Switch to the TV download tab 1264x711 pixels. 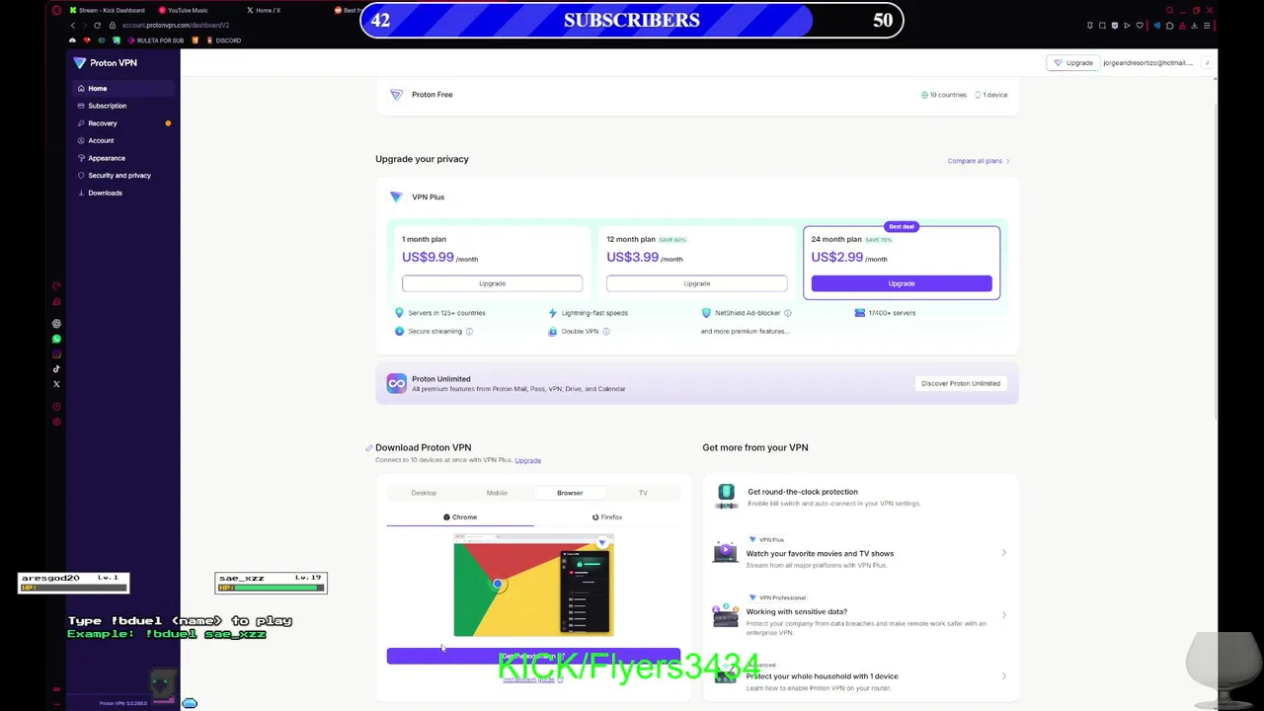tap(643, 493)
